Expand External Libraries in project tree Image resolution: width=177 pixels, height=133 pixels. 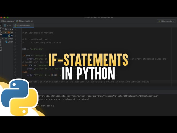coord(3,39)
